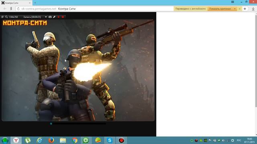
Task: Open the downloads arrow icon
Action: 253,9
